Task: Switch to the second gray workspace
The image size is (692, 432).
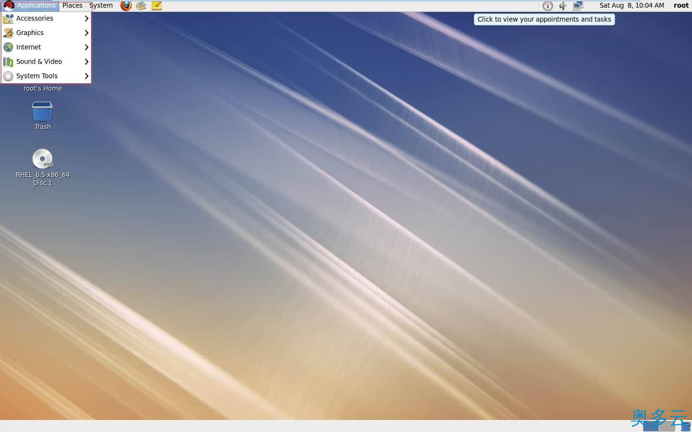Action: click(667, 426)
